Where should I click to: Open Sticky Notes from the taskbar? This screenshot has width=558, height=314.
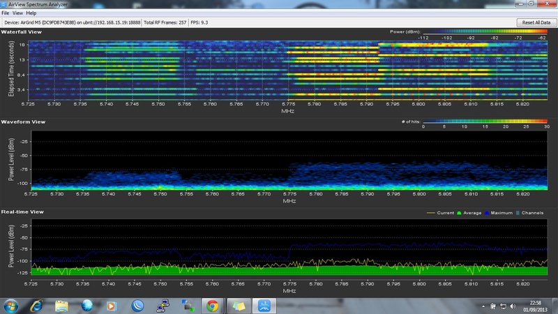click(239, 305)
